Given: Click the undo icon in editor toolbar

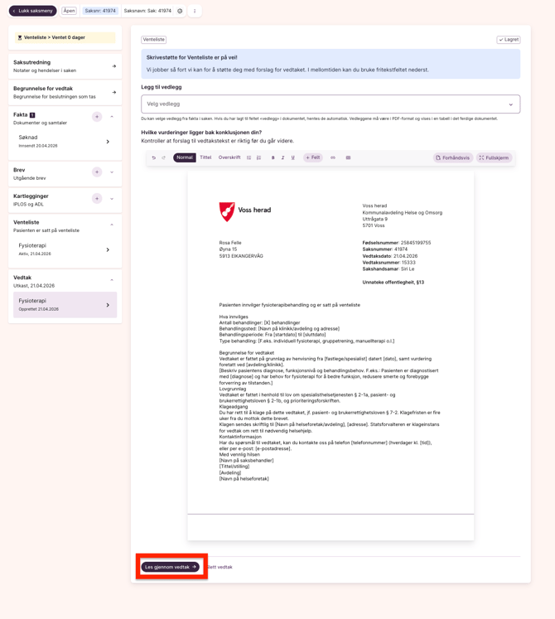Looking at the screenshot, I should pos(154,157).
